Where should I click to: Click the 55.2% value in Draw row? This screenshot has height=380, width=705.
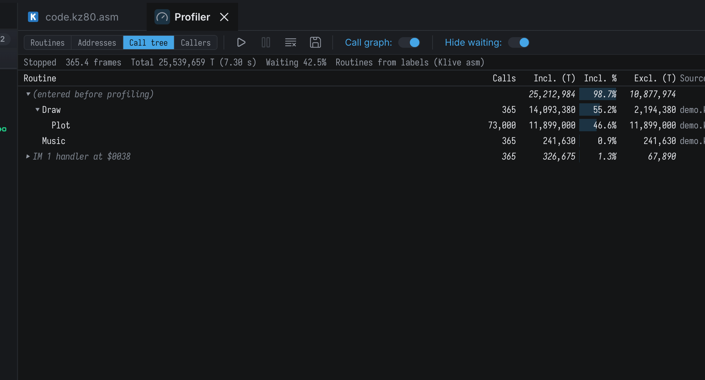pyautogui.click(x=605, y=110)
